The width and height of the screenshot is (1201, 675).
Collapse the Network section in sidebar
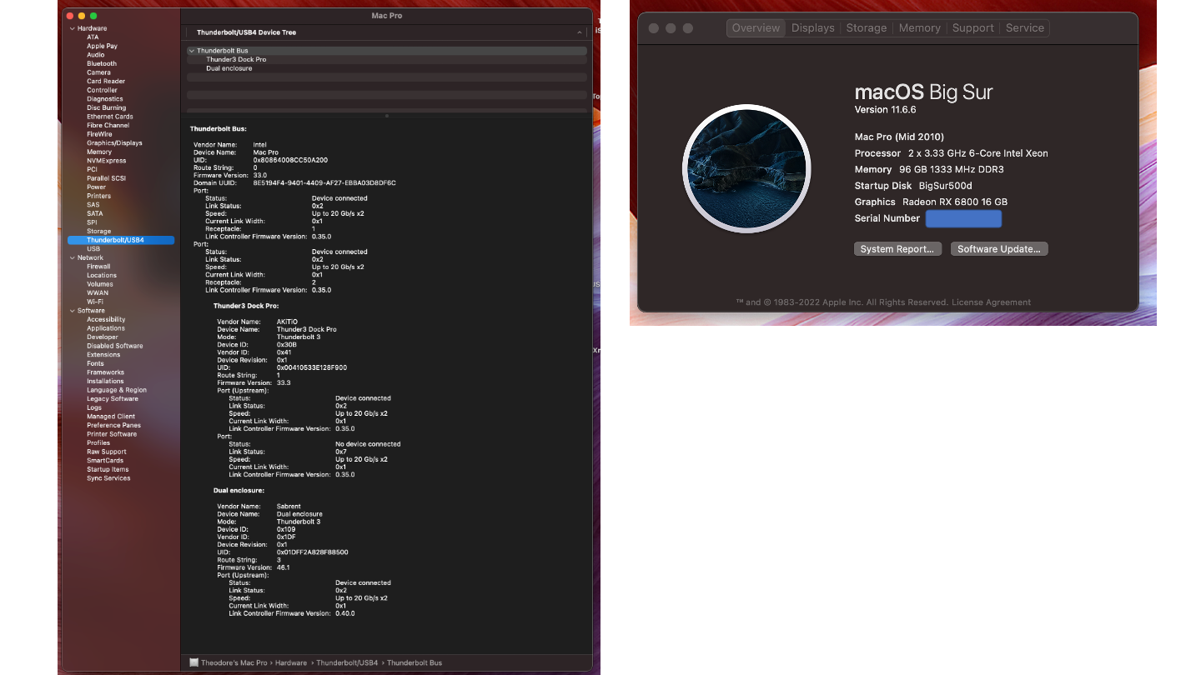[72, 257]
